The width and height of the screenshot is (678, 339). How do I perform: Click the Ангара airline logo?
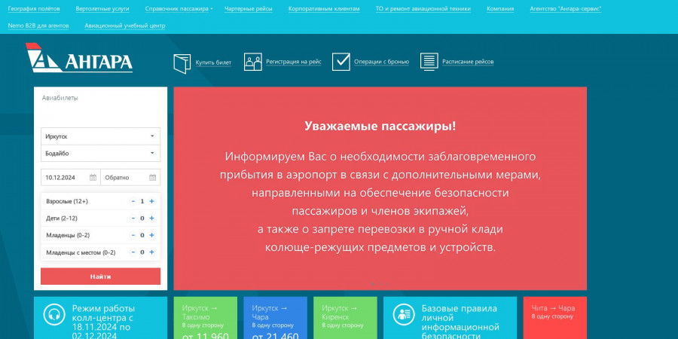pos(79,58)
